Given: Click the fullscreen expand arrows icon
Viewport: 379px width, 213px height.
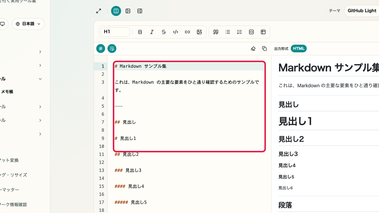Looking at the screenshot, I should pos(99,11).
